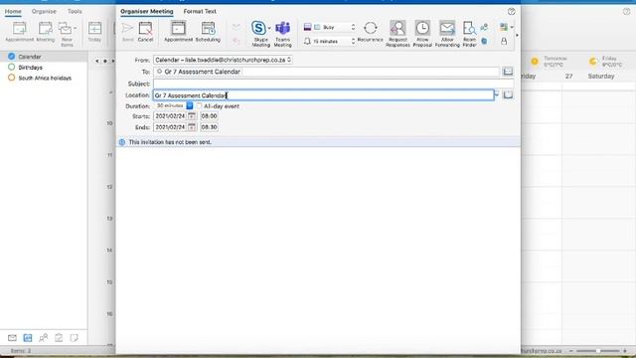Switch to People view icon
Image resolution: width=636 pixels, height=358 pixels.
coord(43,338)
